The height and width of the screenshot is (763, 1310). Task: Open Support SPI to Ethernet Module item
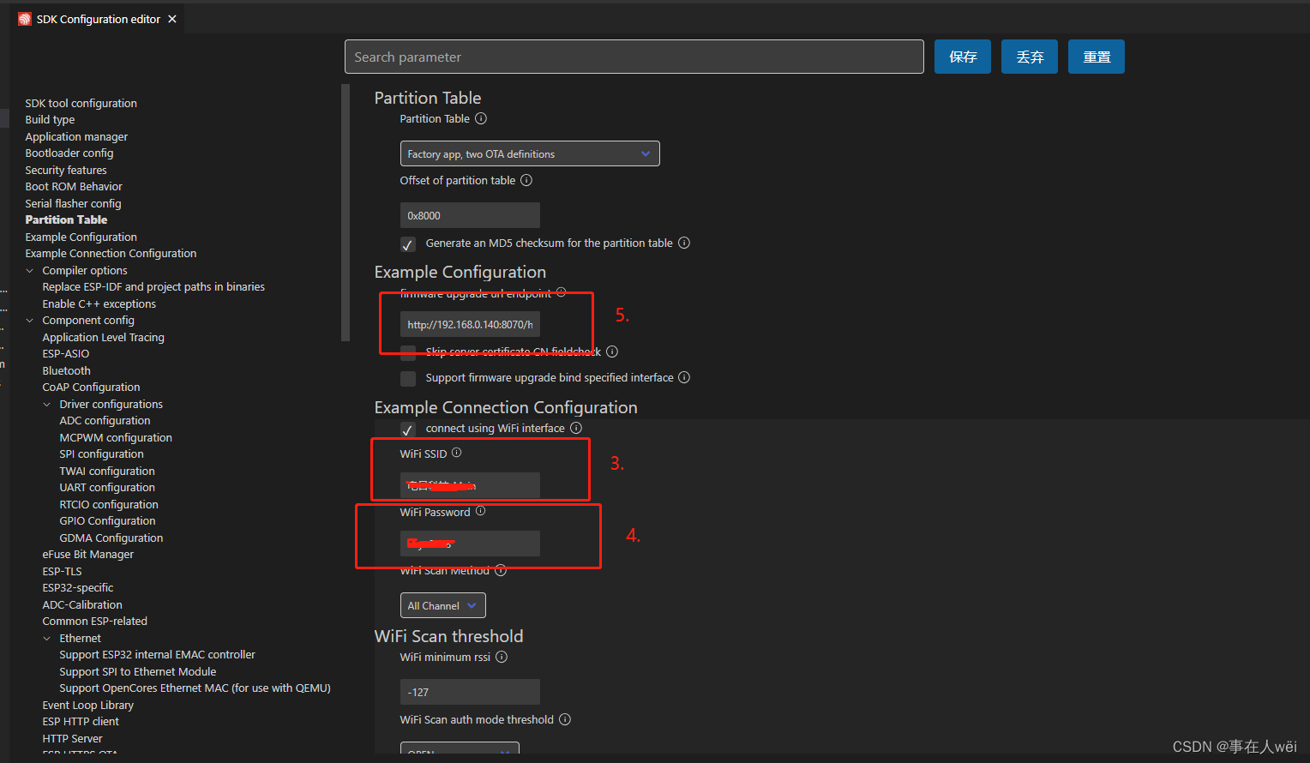point(137,671)
